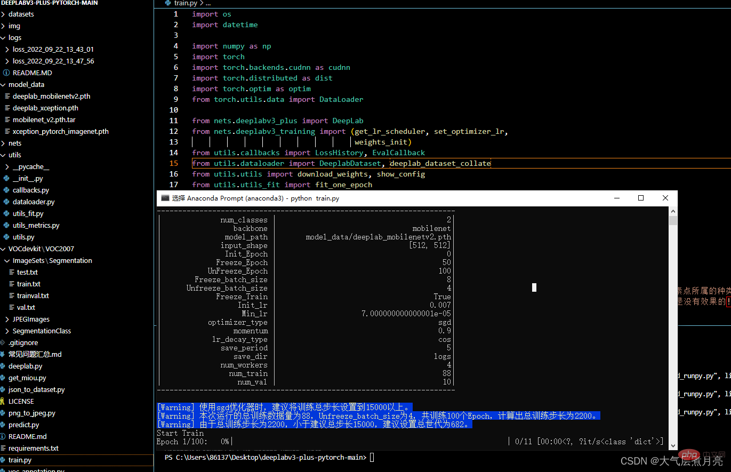The height and width of the screenshot is (472, 731).
Task: Click the PowerShell terminal prompt line
Action: tap(267, 458)
